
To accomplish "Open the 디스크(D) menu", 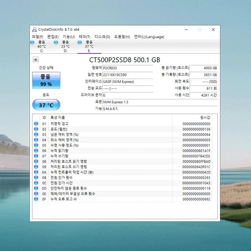I will pos(102,37).
